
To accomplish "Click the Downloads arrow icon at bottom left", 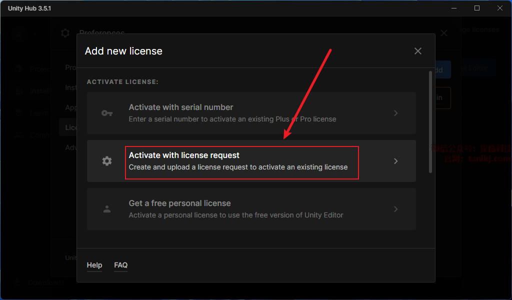I will tap(18, 282).
